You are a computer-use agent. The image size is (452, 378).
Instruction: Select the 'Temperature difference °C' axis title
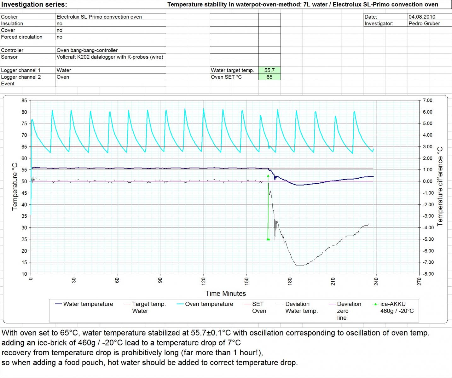(x=440, y=186)
